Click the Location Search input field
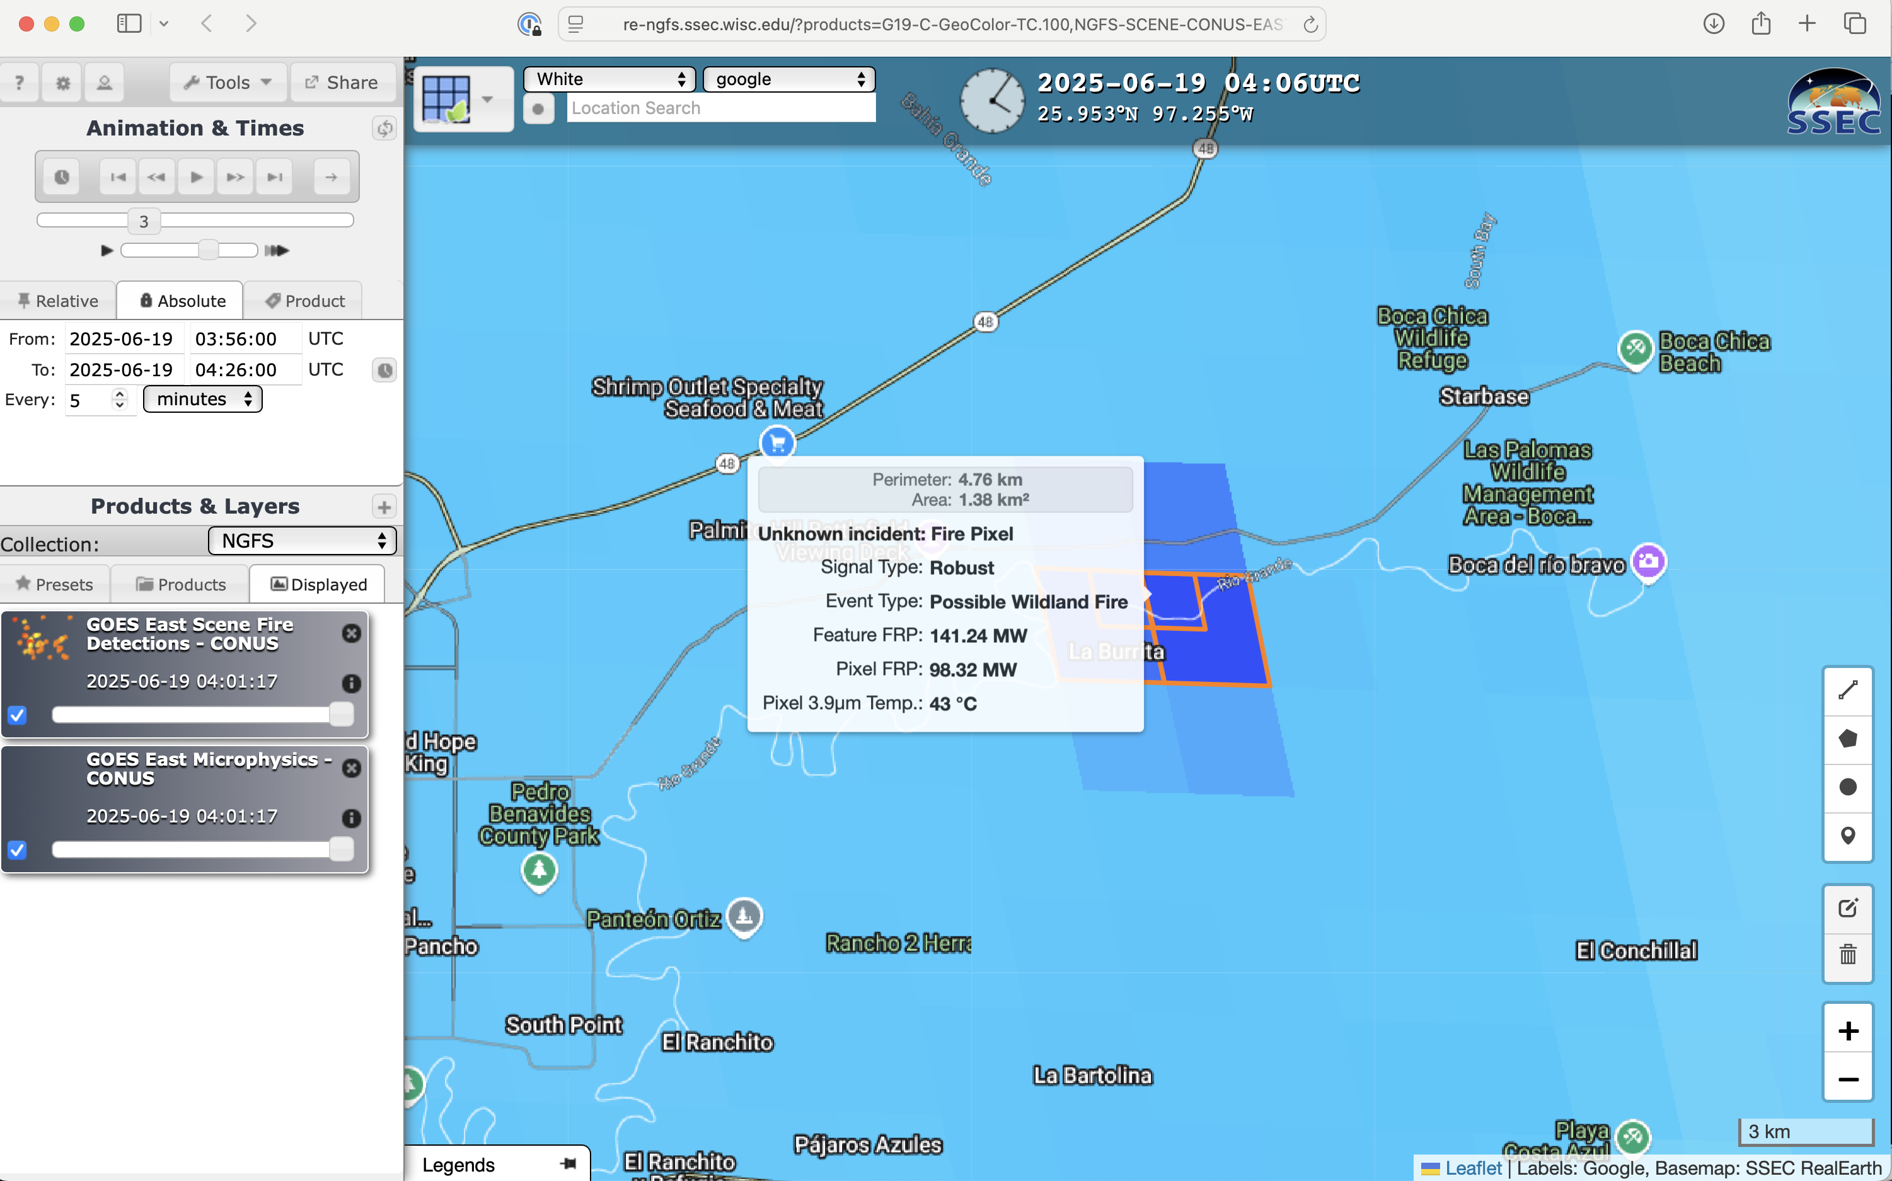This screenshot has height=1181, width=1892. (x=721, y=108)
